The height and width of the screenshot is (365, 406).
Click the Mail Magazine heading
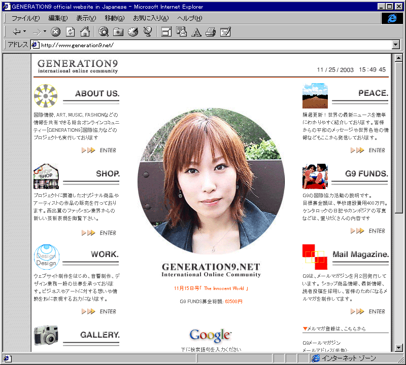click(x=360, y=254)
